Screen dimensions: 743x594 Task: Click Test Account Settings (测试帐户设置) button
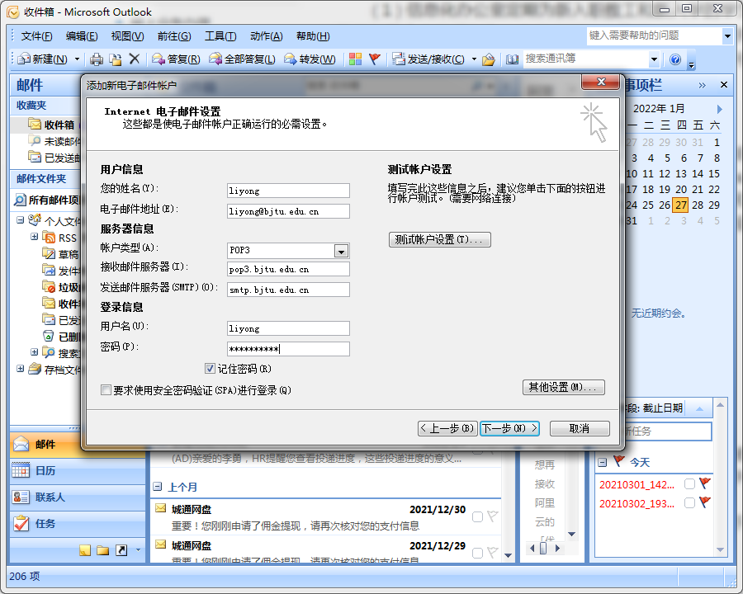(440, 240)
